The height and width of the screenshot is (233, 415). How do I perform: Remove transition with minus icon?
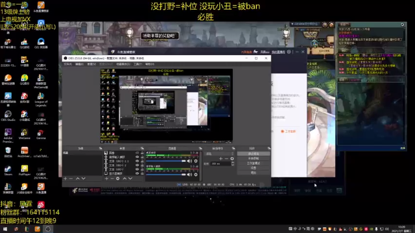pyautogui.click(x=226, y=159)
